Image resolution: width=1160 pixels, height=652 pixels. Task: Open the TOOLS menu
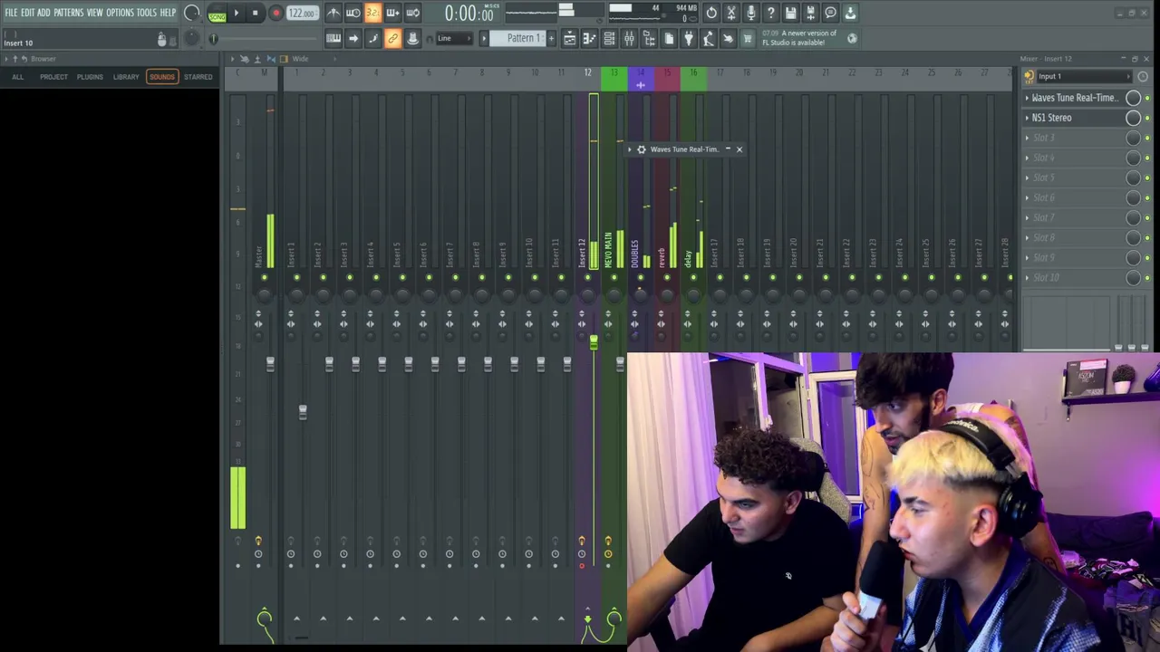146,13
